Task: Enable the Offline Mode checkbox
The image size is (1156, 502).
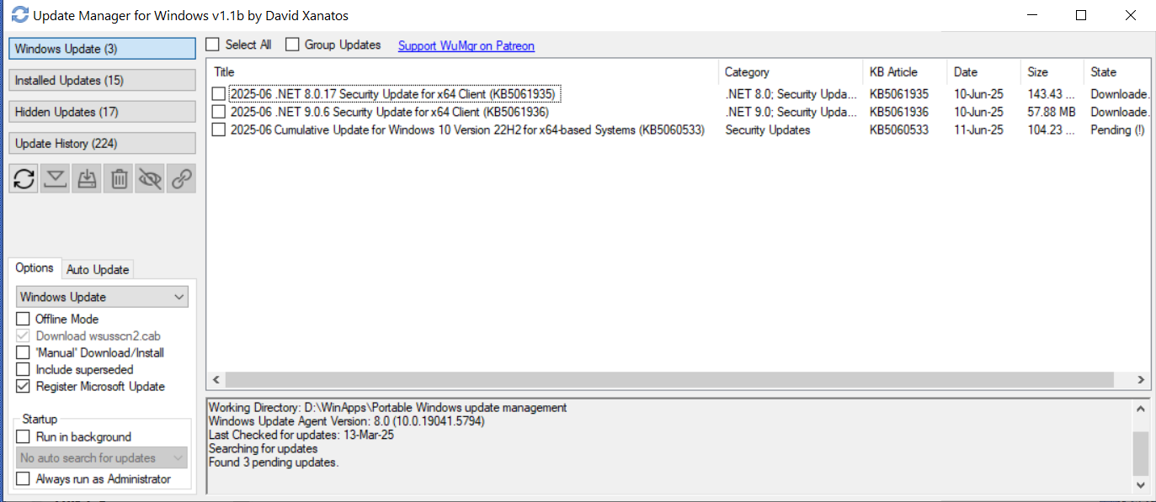Action: coord(24,320)
